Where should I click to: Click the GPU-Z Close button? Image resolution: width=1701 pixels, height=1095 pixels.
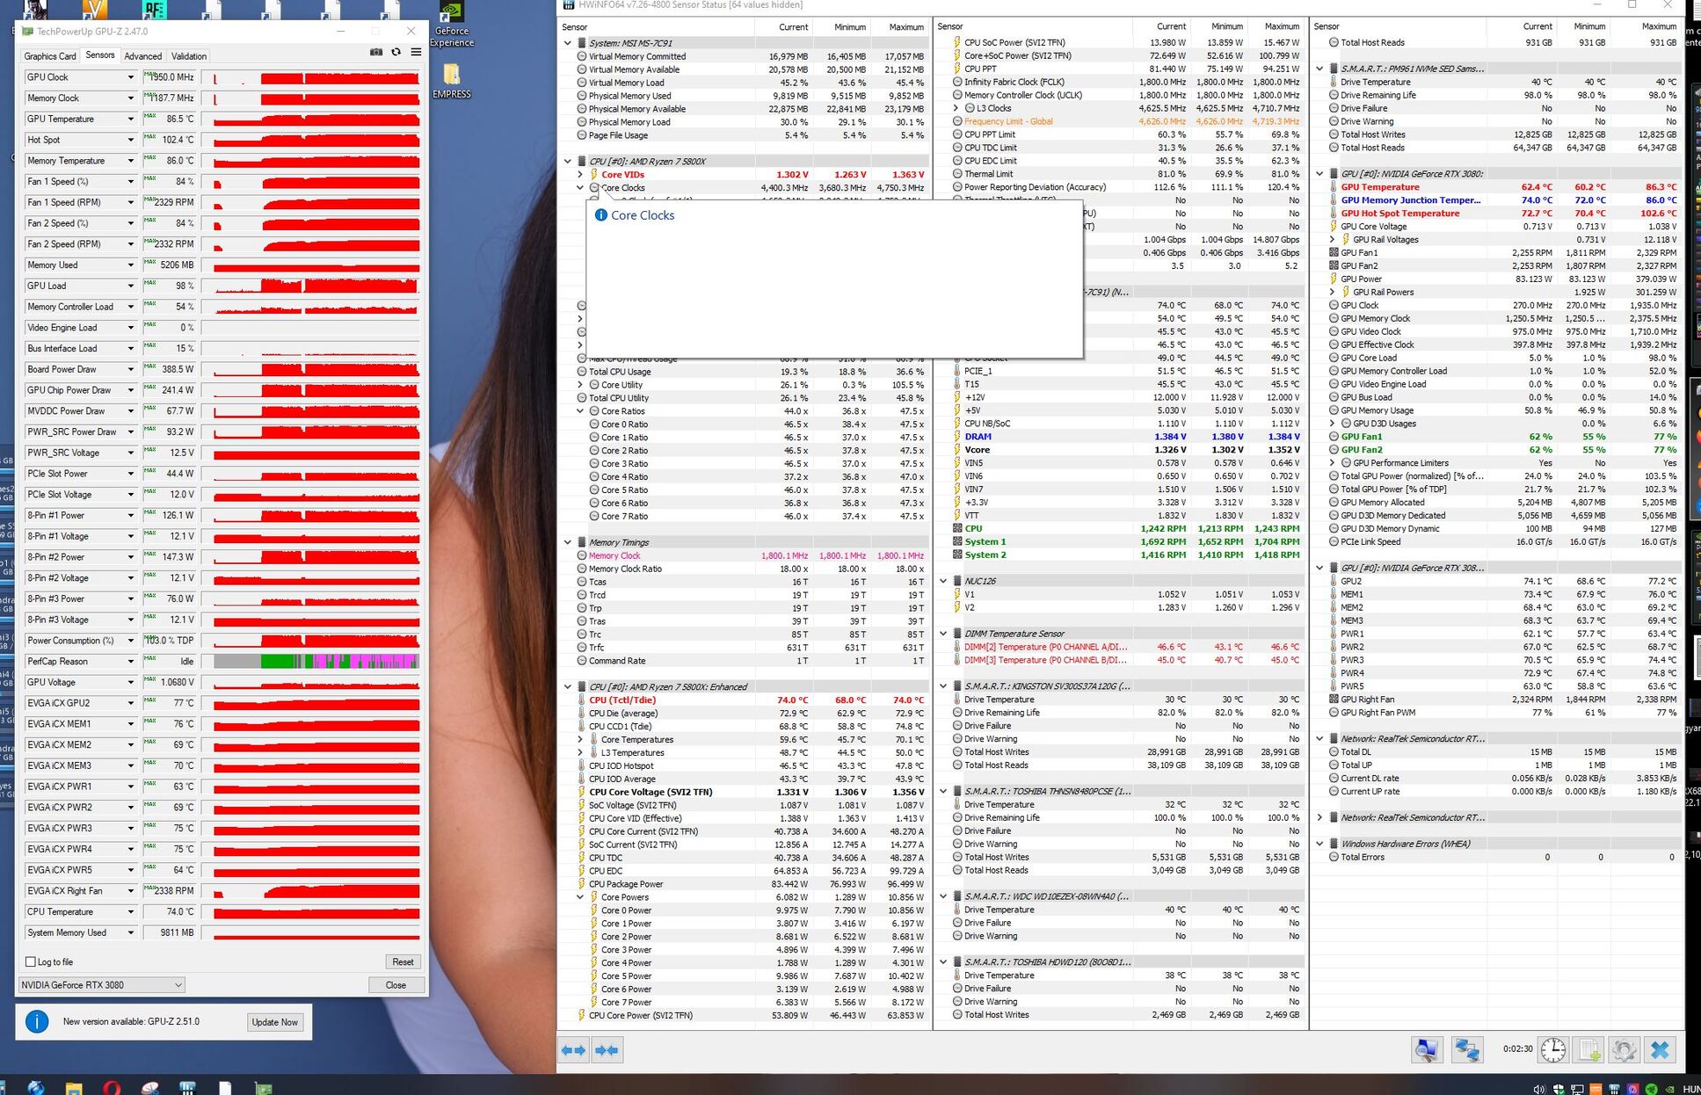pyautogui.click(x=396, y=985)
